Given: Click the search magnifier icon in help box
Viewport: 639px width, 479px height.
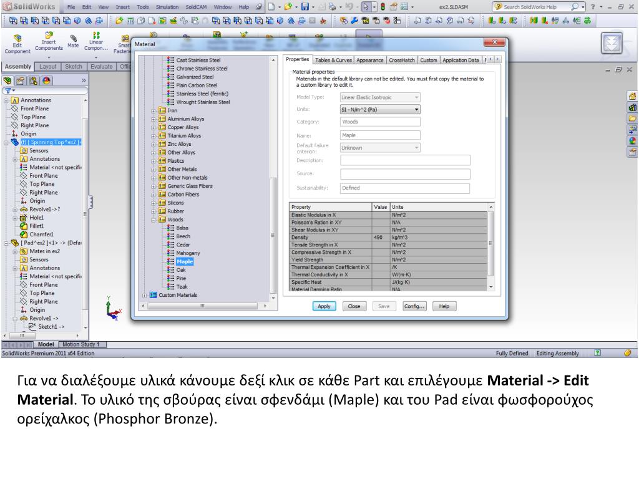Looking at the screenshot, I should click(575, 6).
